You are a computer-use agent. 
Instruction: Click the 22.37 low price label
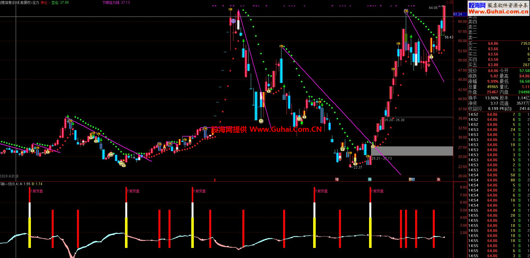pyautogui.click(x=358, y=167)
